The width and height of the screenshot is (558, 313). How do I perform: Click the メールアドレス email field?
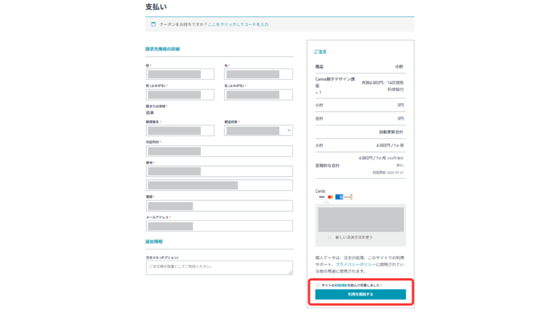(219, 226)
